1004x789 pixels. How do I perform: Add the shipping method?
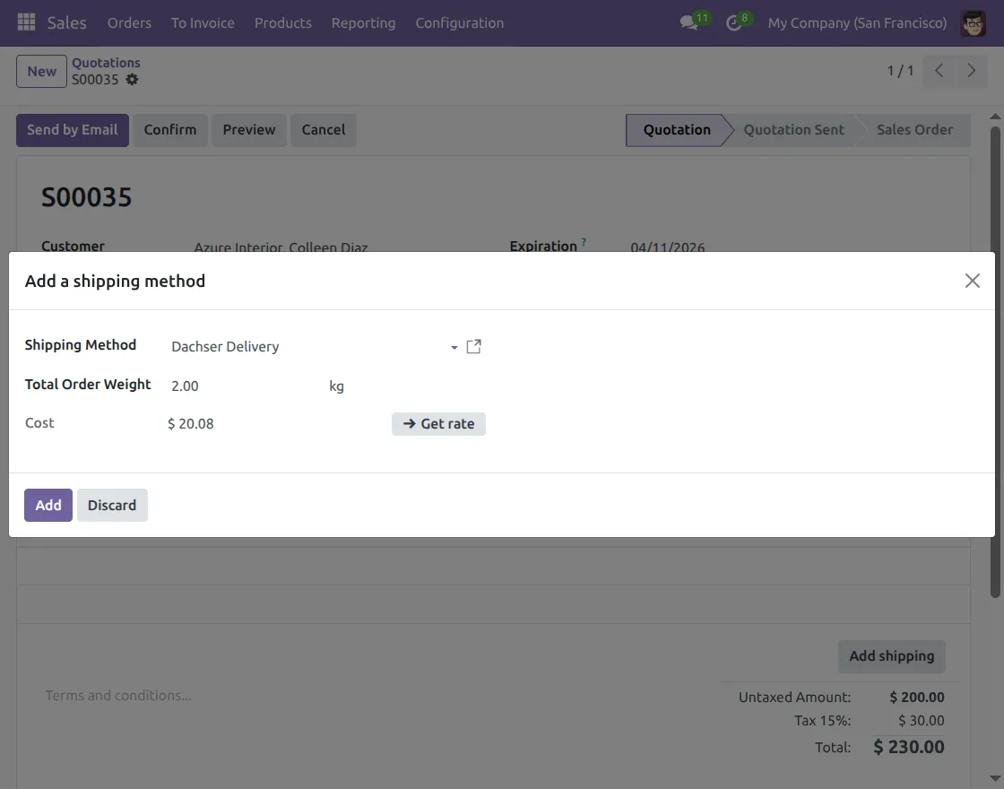coord(48,505)
